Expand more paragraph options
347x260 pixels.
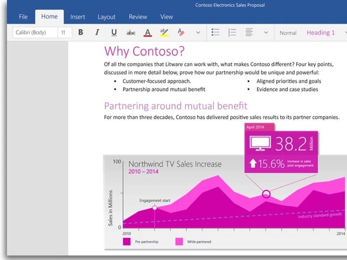tap(266, 32)
